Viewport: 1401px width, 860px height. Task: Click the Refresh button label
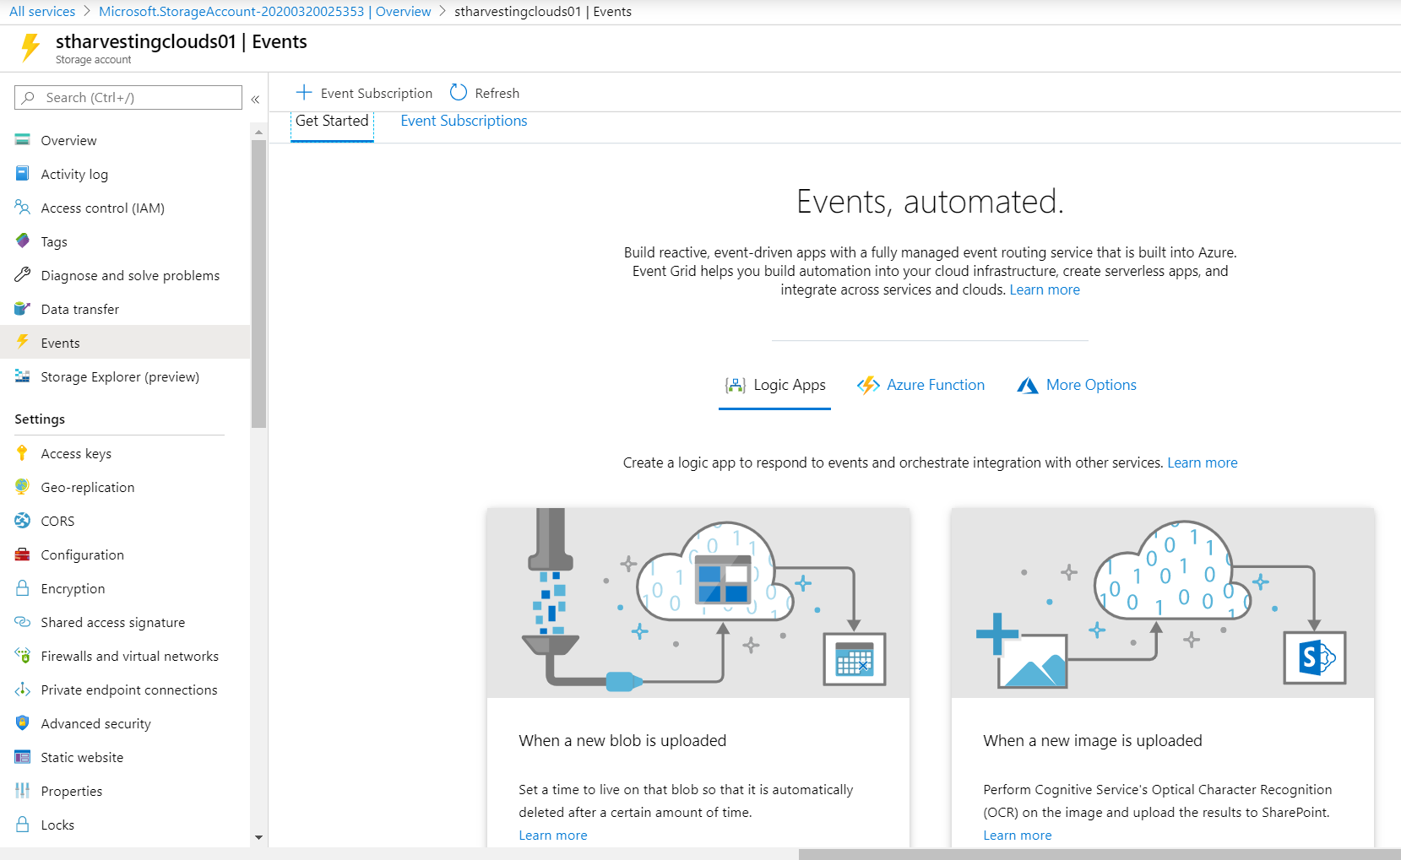497,93
